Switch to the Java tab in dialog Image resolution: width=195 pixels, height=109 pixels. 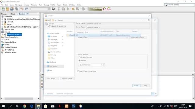pyautogui.click(x=87, y=32)
